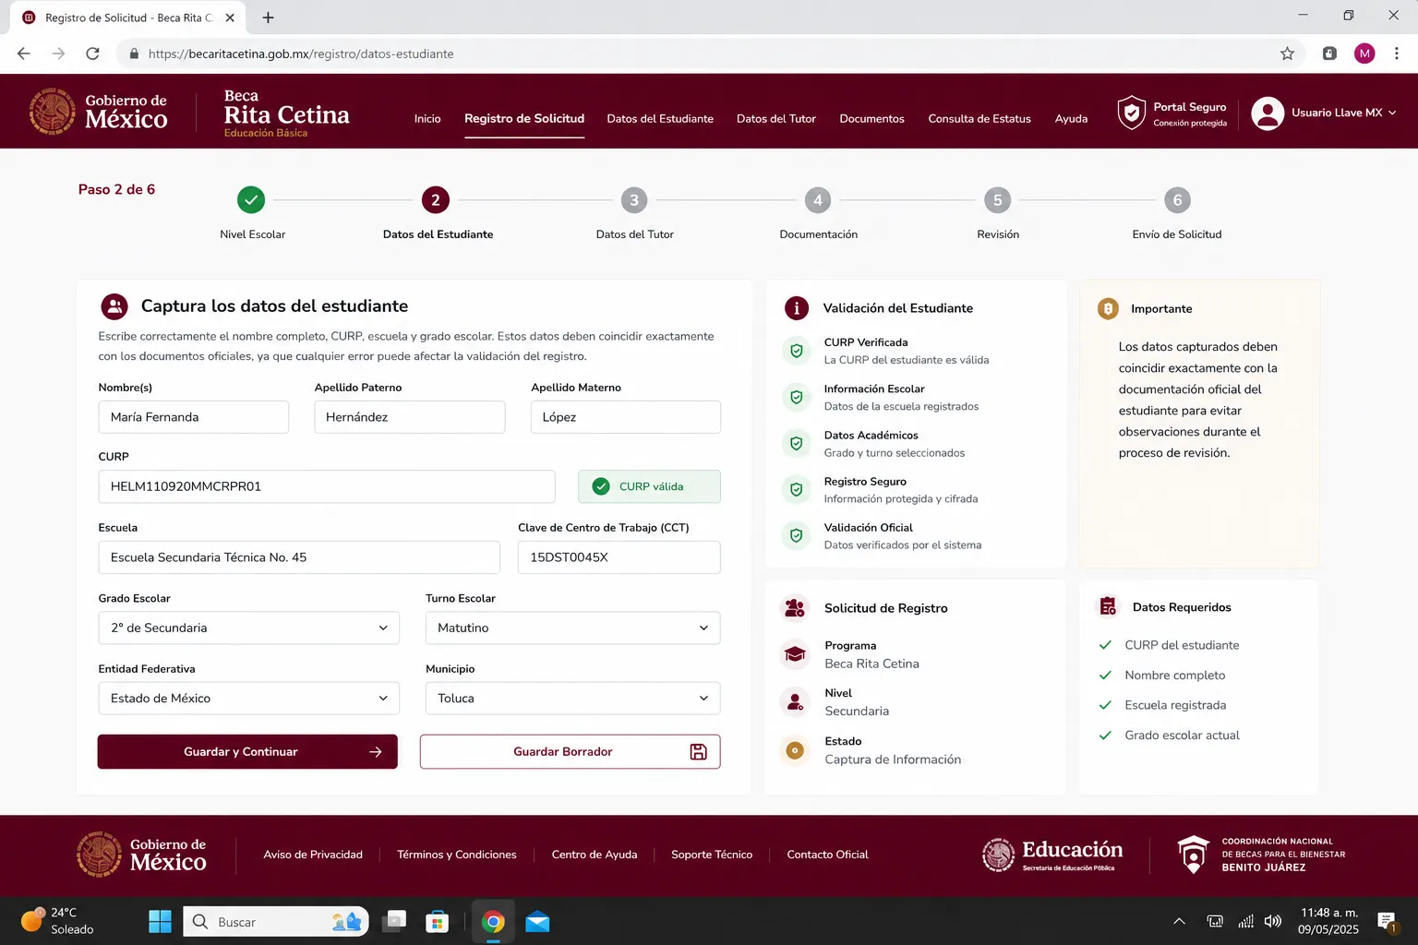
Task: Open the Grado Escolar dropdown
Action: point(249,628)
